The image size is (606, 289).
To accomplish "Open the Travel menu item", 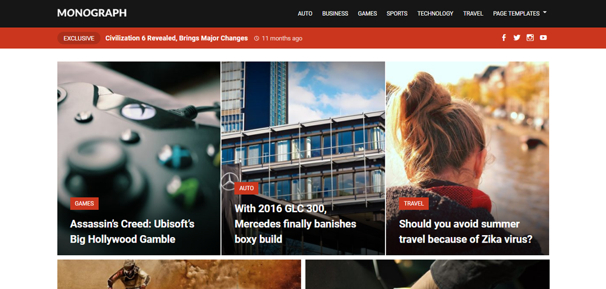I will 473,13.
